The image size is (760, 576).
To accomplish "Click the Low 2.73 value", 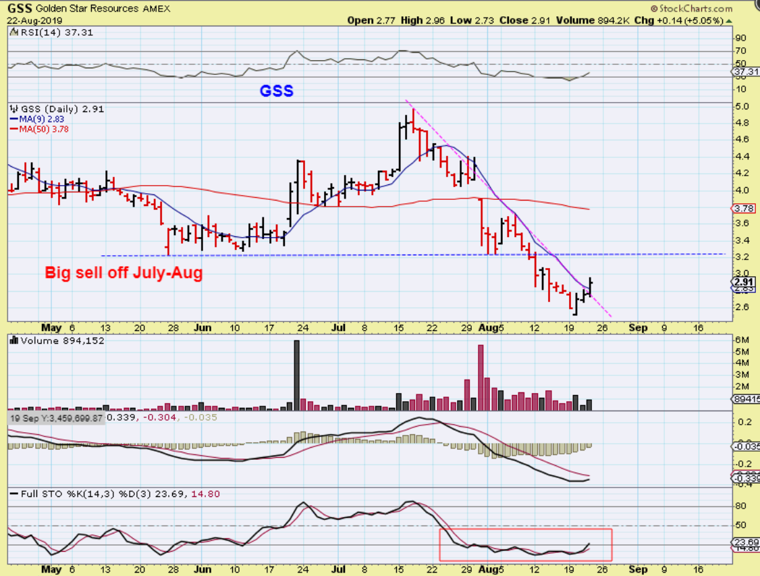I will click(472, 20).
